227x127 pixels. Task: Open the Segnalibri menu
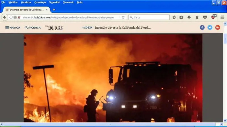coord(54,2)
